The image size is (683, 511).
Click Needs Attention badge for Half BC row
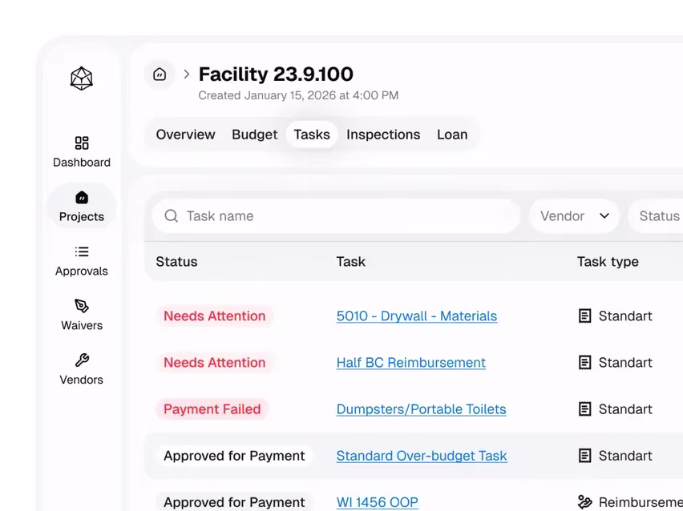click(x=214, y=363)
